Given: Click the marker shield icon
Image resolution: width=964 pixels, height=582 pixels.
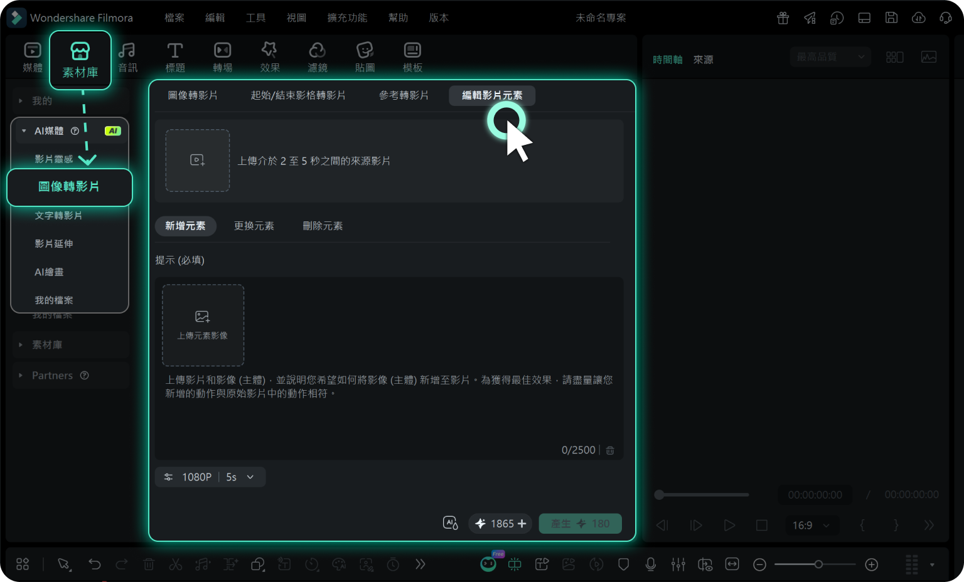Looking at the screenshot, I should [623, 564].
